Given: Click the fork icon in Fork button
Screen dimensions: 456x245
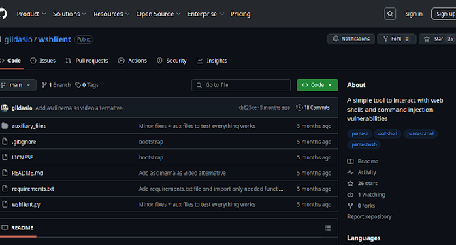Looking at the screenshot, I should click(385, 39).
